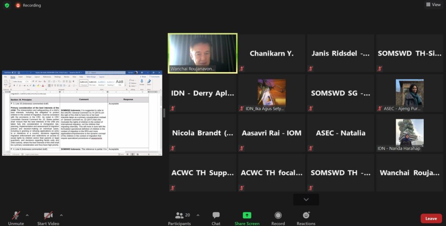Image resolution: width=446 pixels, height=226 pixels.
Task: Open the Participants panel
Action: tap(179, 218)
